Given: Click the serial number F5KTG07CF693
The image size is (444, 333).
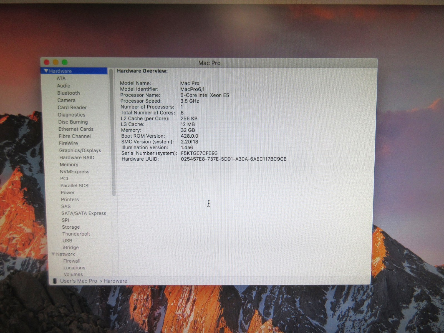Looking at the screenshot, I should [199, 153].
